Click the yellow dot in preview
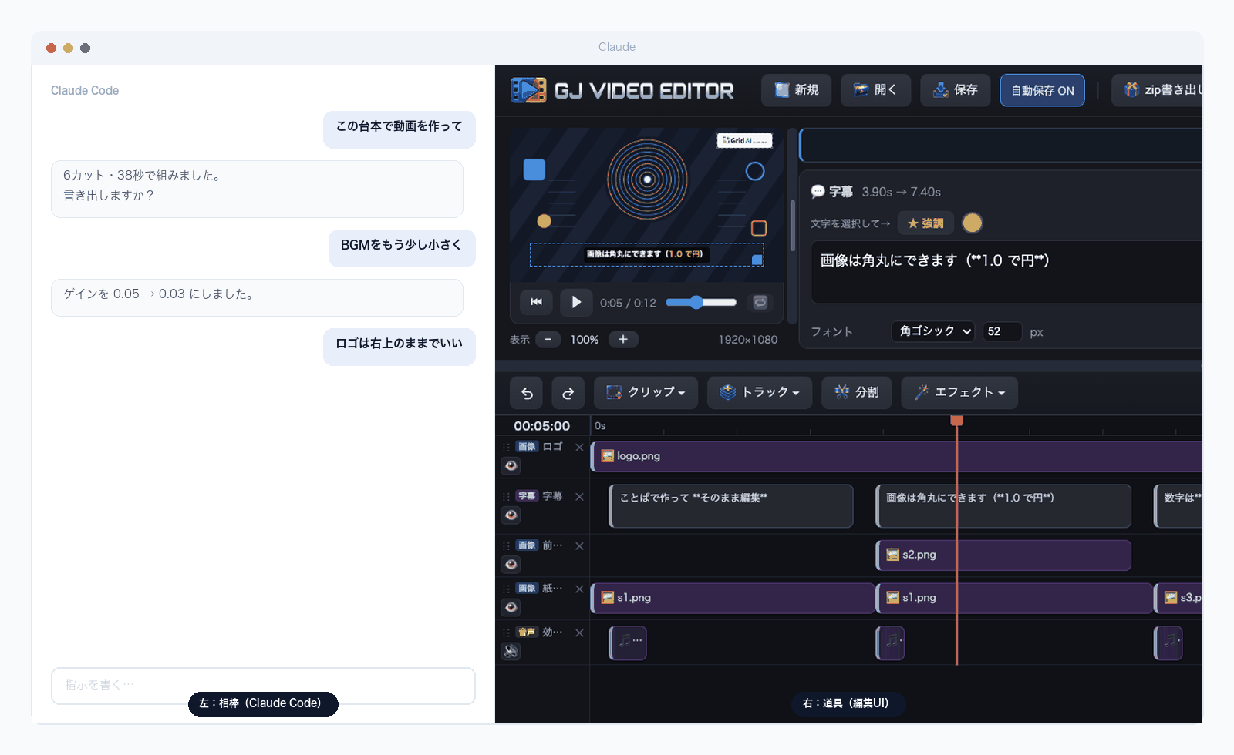The width and height of the screenshot is (1234, 755). (544, 221)
